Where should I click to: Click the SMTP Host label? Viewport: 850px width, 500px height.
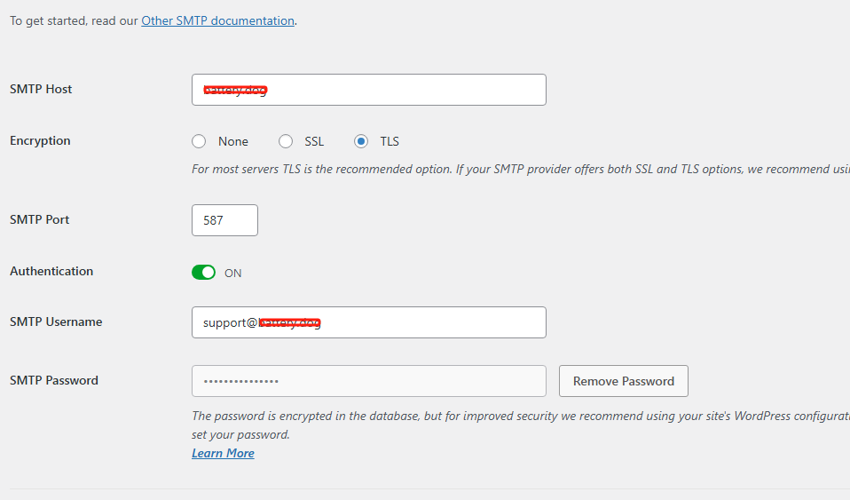[x=41, y=89]
